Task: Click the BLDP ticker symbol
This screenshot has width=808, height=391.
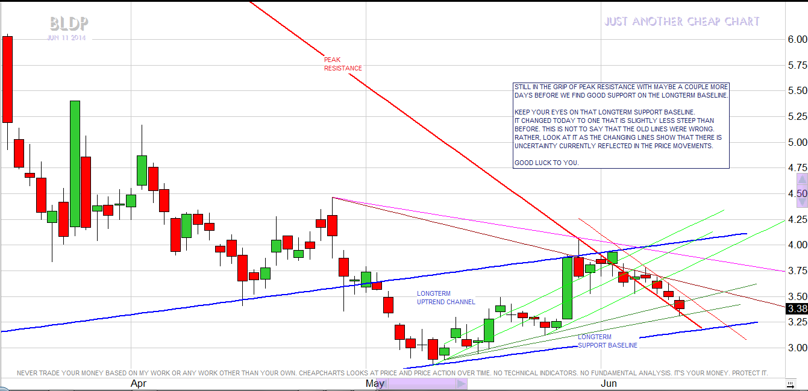Action: (x=69, y=23)
